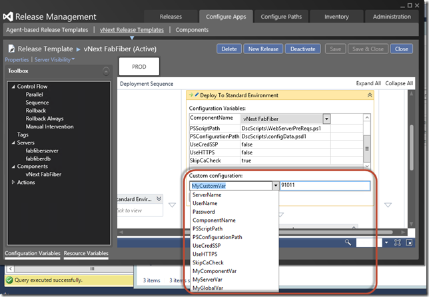The image size is (429, 297).
Task: Pick PSScriptPath in the variable list
Action: 209,228
